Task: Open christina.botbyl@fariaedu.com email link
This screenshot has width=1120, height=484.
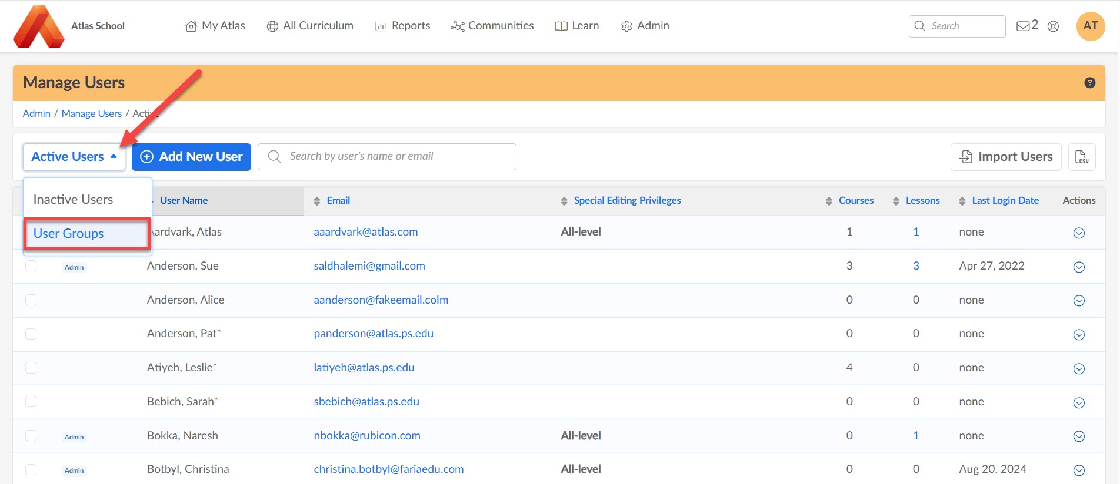Action: pyautogui.click(x=389, y=469)
